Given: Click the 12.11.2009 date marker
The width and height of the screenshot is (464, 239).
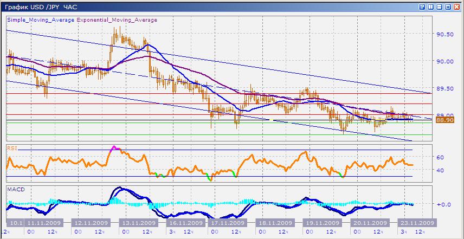Looking at the screenshot, I should click(91, 223).
